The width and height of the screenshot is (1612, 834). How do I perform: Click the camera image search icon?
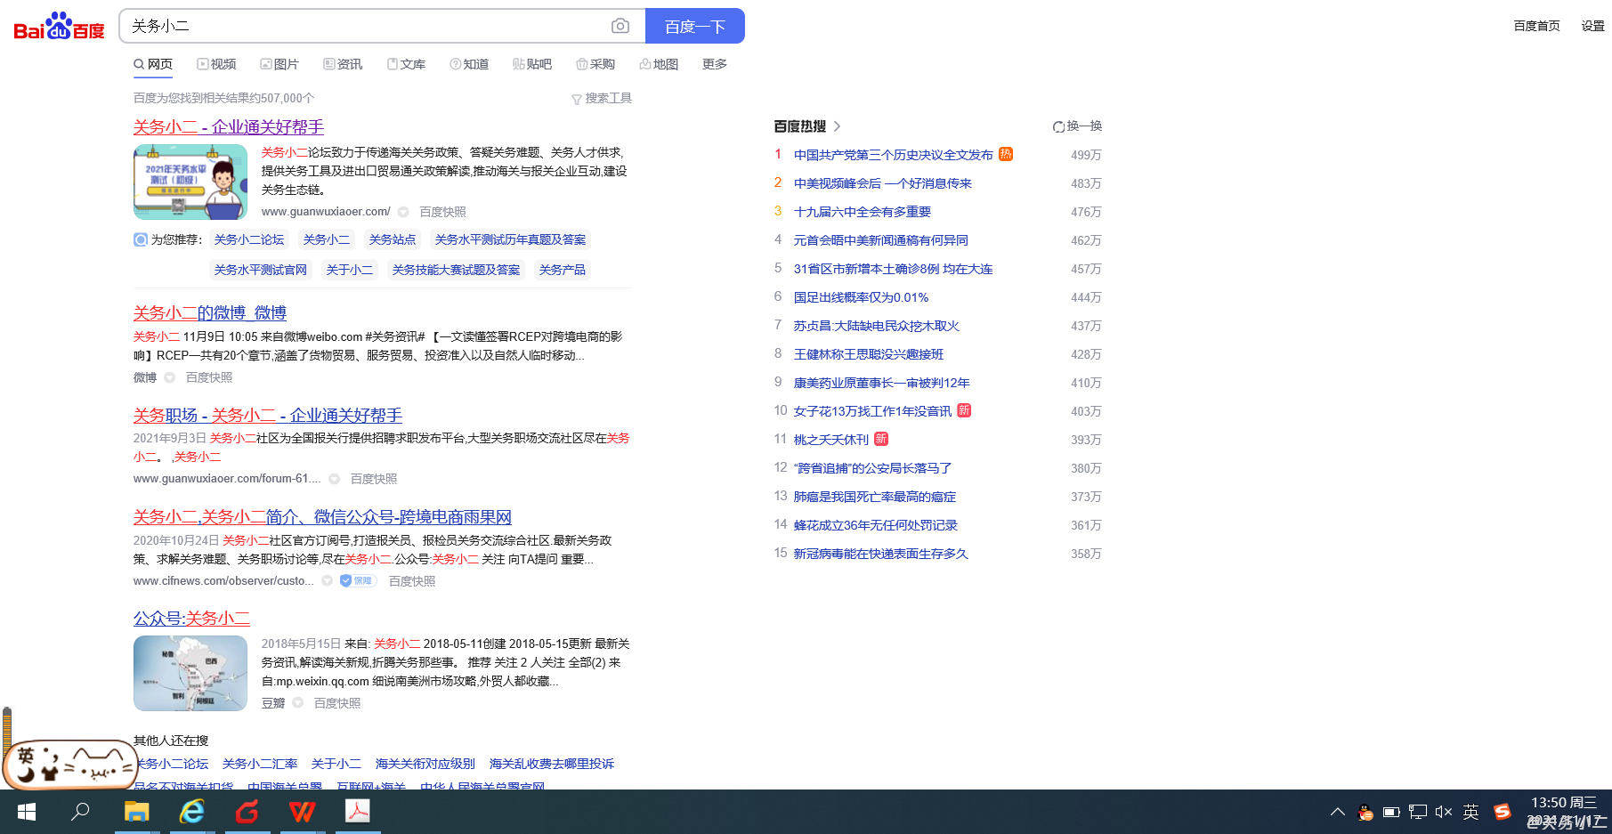click(x=620, y=27)
